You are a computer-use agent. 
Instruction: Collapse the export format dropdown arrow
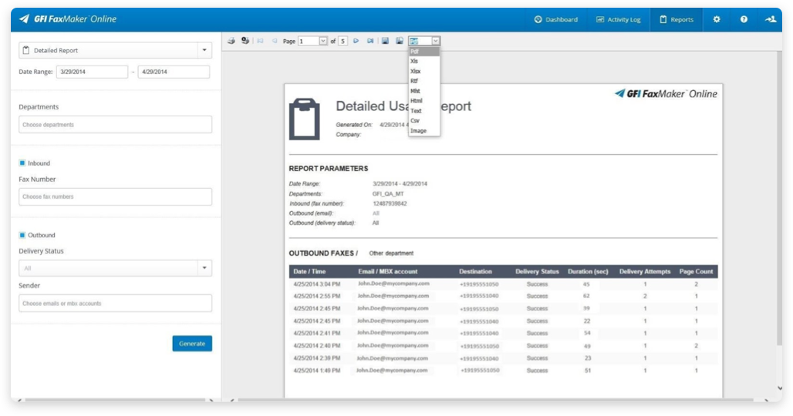tap(435, 41)
